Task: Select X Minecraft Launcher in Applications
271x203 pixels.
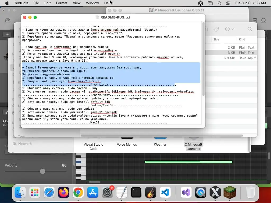Action: coord(193,146)
